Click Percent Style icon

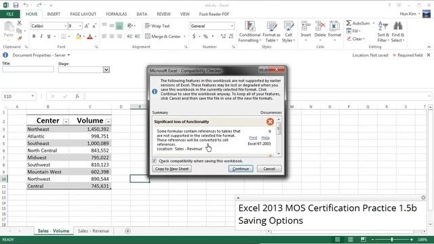(x=205, y=36)
